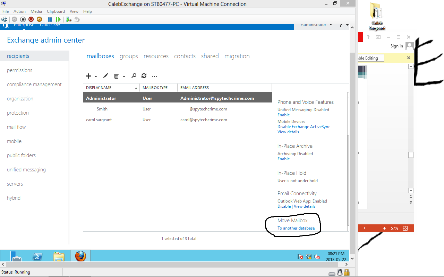Open Server Manager from the taskbar
Image resolution: width=444 pixels, height=277 pixels.
(16, 256)
